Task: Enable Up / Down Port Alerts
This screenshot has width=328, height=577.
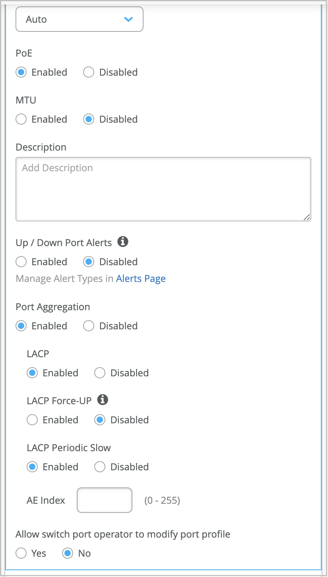Action: point(21,262)
